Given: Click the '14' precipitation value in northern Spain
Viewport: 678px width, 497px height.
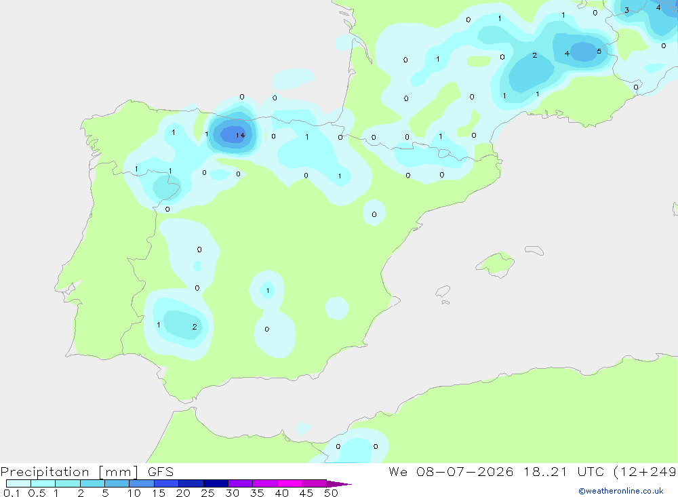Looking at the screenshot, I should [240, 136].
